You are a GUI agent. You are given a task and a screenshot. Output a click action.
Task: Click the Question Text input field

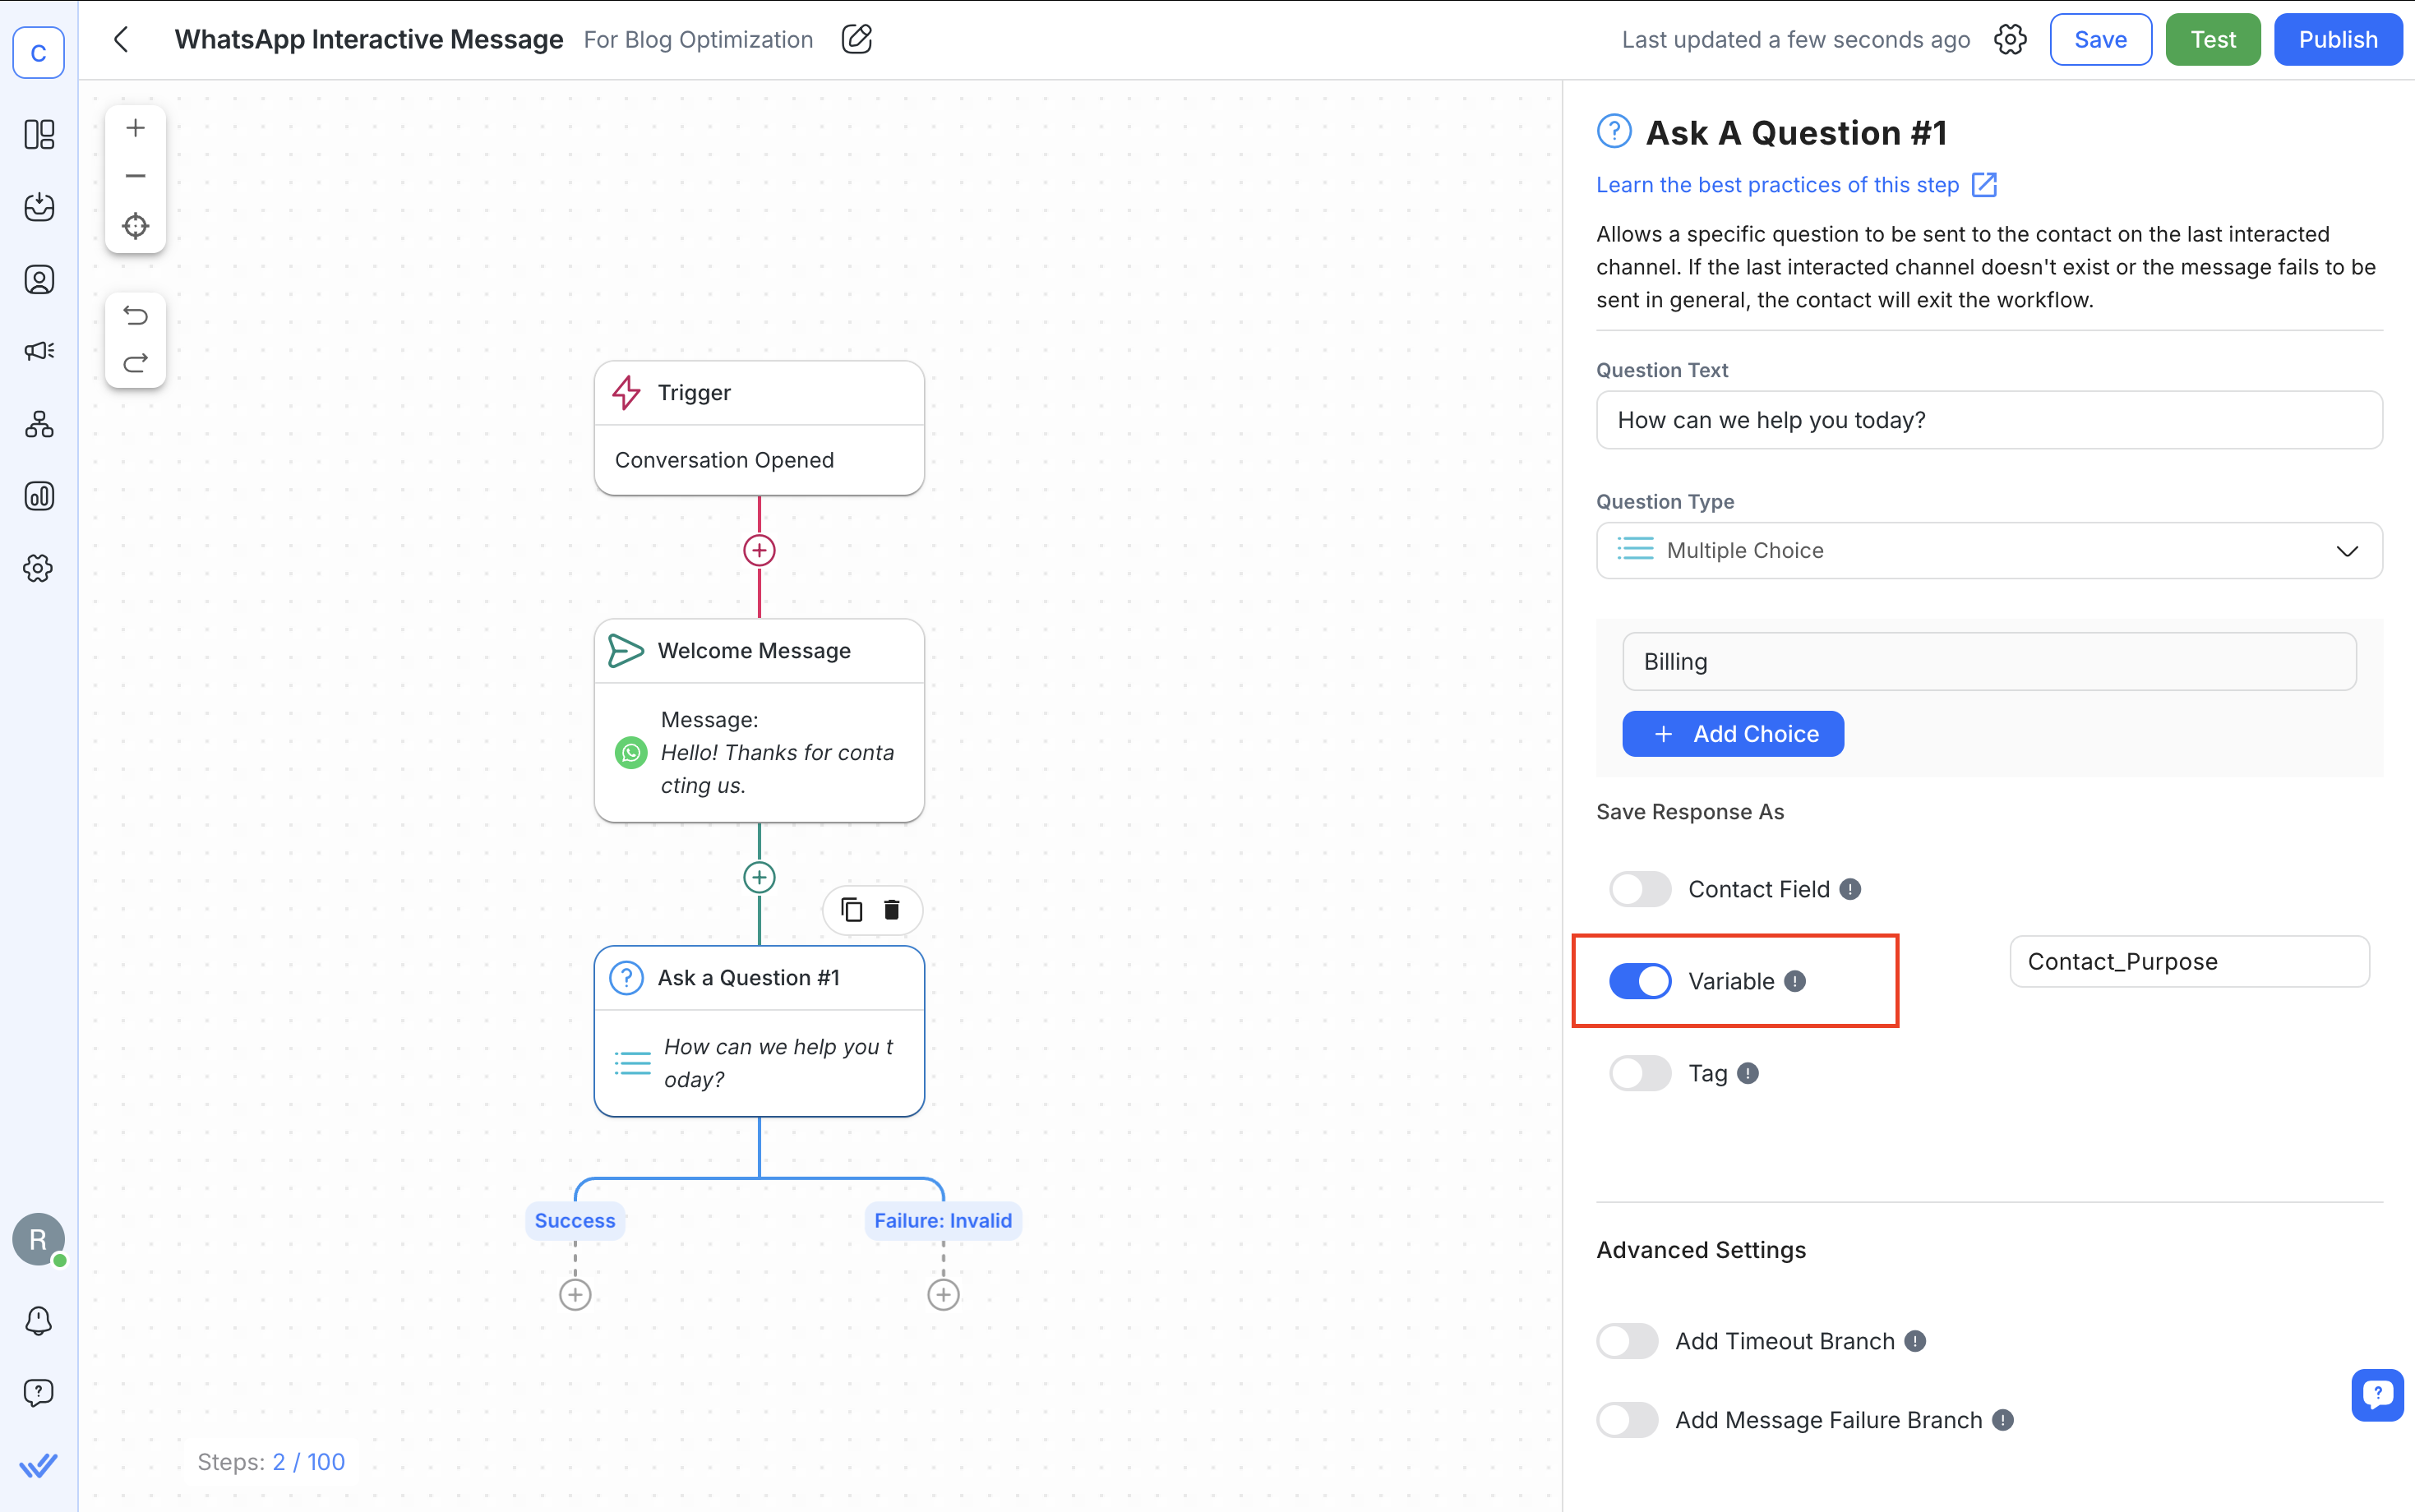tap(1989, 420)
